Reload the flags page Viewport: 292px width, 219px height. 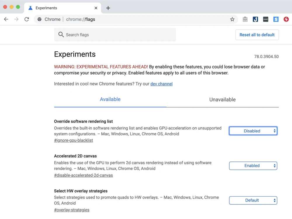27,19
